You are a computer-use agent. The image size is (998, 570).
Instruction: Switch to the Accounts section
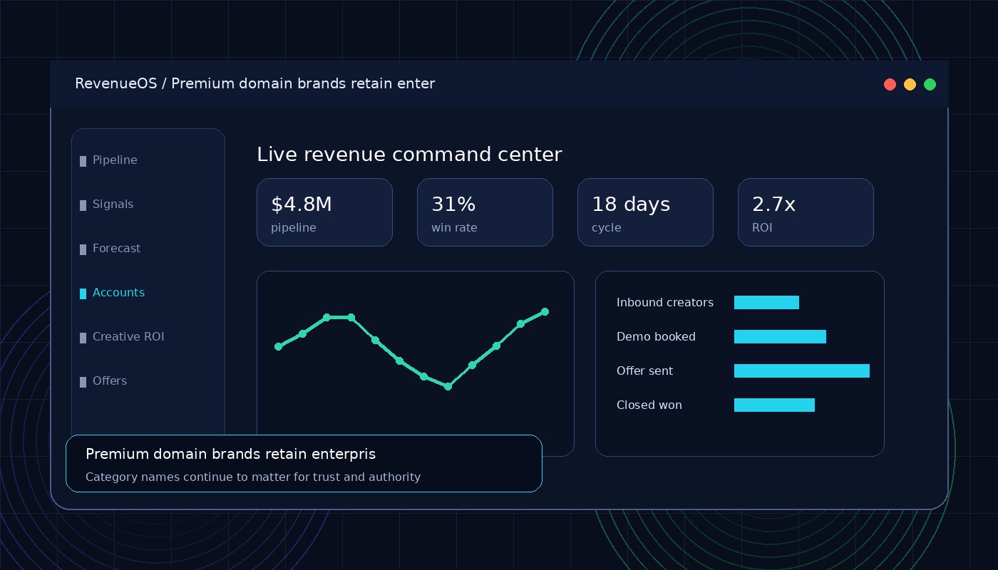point(118,293)
